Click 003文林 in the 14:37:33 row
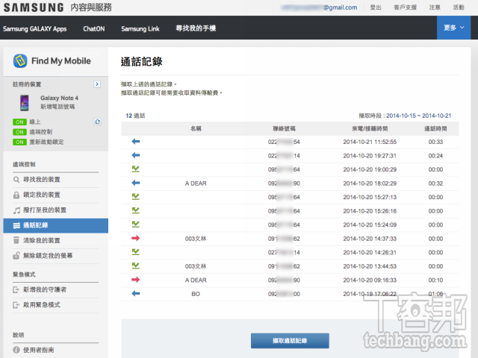 (196, 239)
